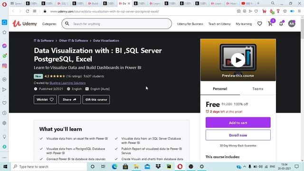Click the search magnifier icon in the search bar

67,23
